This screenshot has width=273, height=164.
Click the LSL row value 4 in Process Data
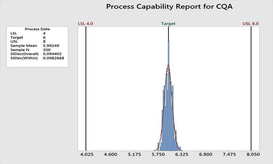coord(44,33)
